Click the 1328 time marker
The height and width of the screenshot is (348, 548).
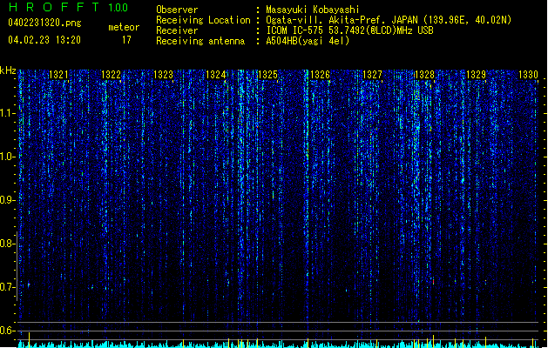coord(424,75)
